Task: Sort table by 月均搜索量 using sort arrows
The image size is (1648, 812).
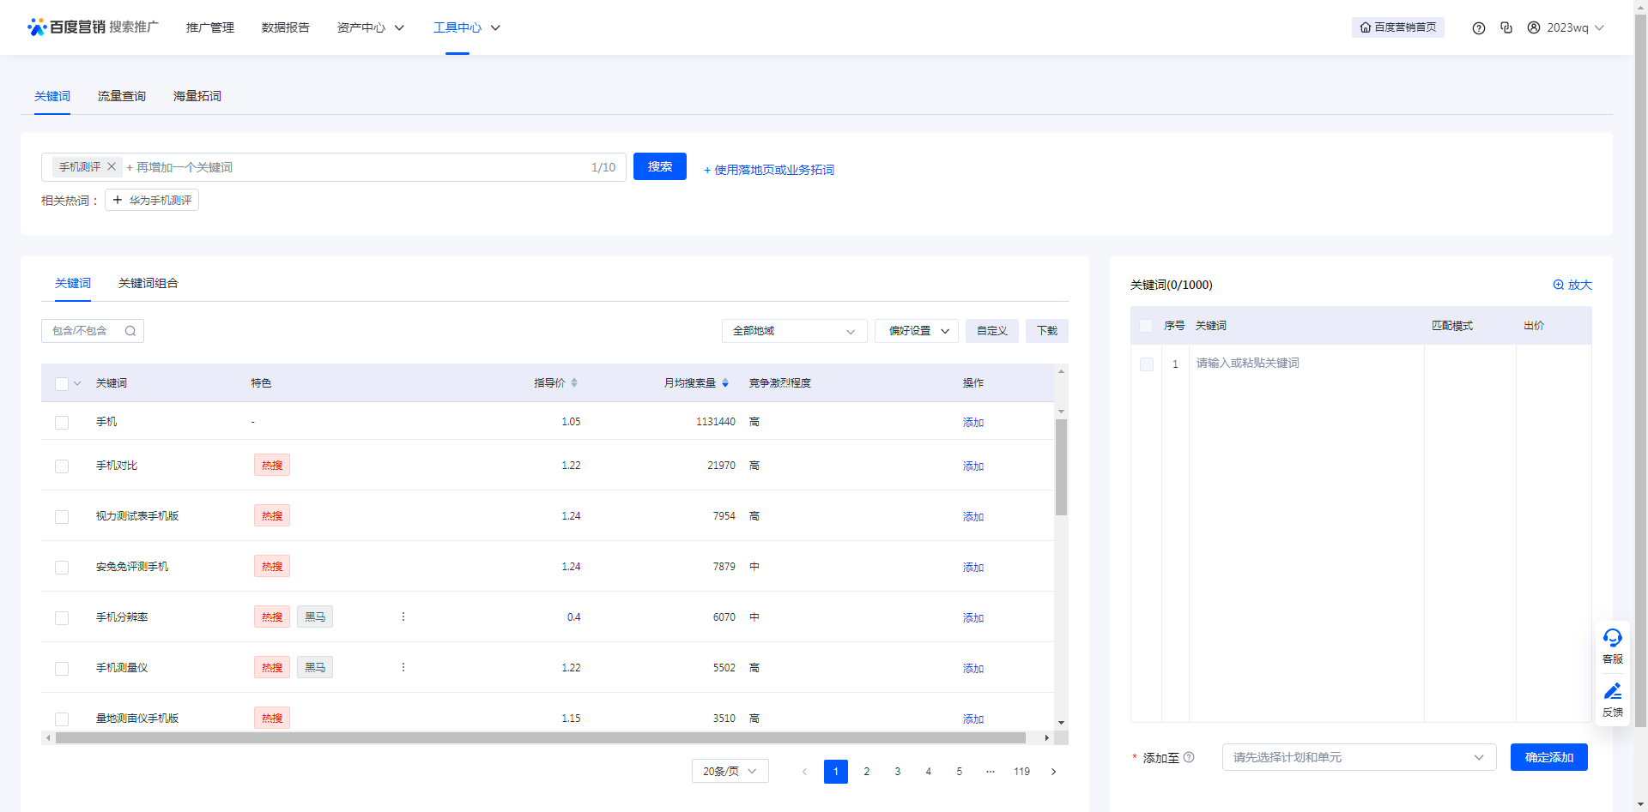Action: [x=725, y=382]
